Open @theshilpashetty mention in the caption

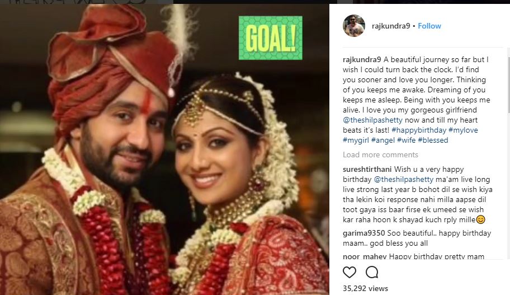pos(373,120)
